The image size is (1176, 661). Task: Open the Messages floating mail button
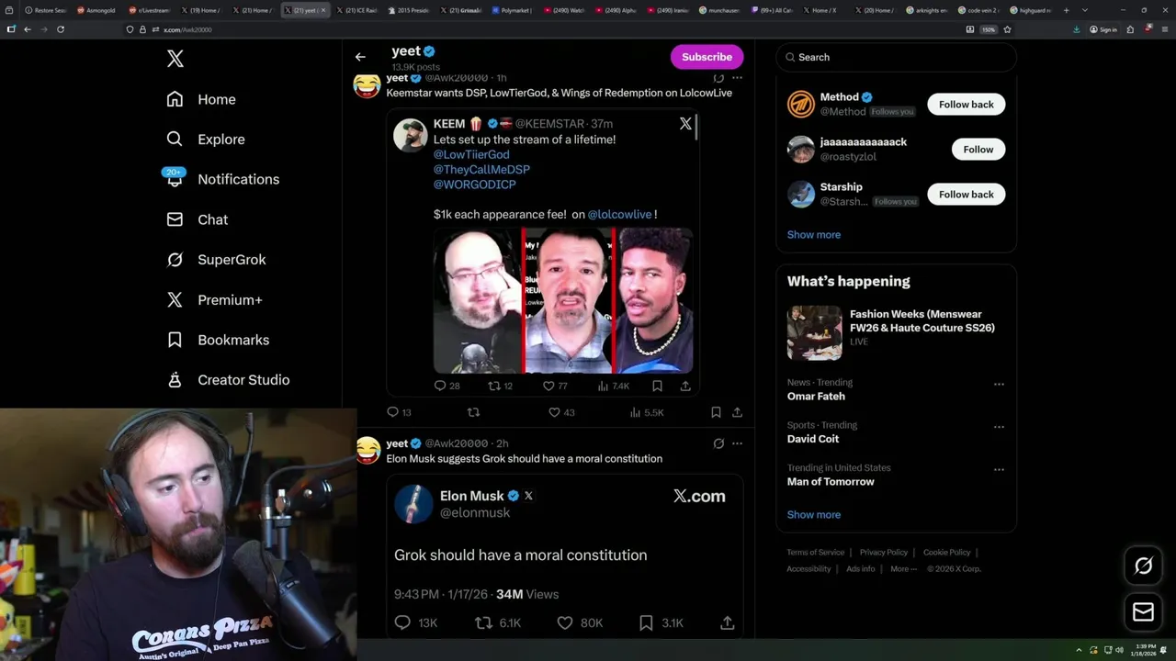coord(1143,611)
